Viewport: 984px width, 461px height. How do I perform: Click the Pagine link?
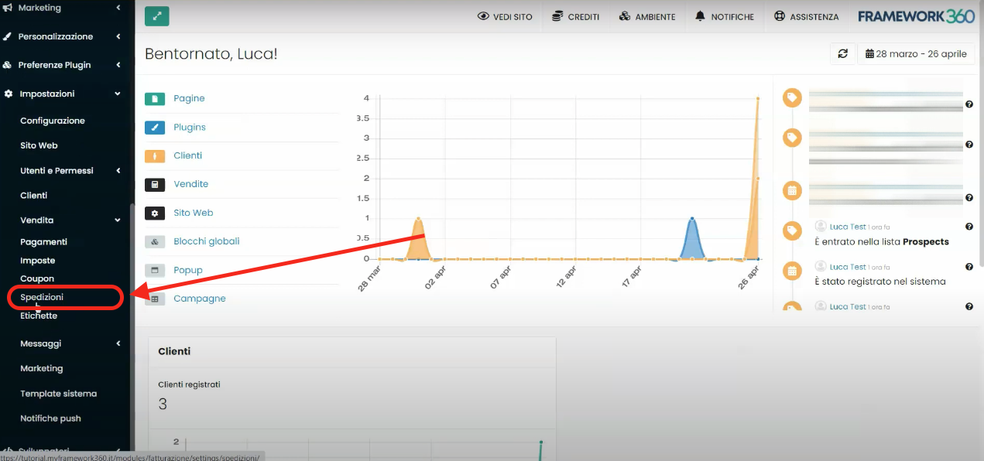pyautogui.click(x=189, y=99)
